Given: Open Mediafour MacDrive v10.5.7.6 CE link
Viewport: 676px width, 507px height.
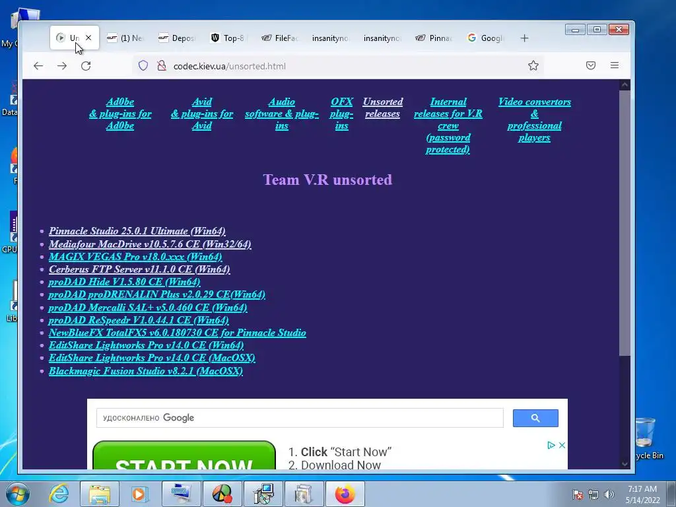Looking at the screenshot, I should point(150,244).
